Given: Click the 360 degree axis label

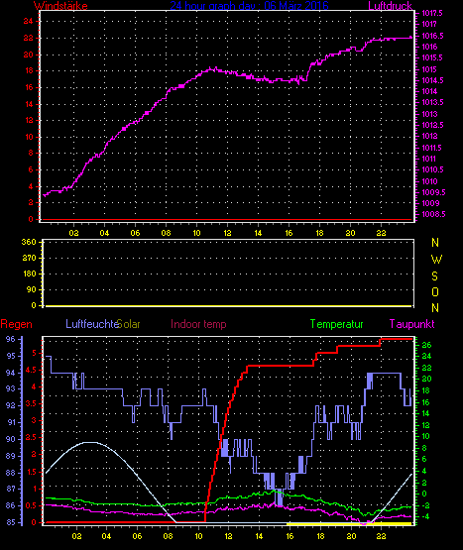Looking at the screenshot, I should click(29, 242).
